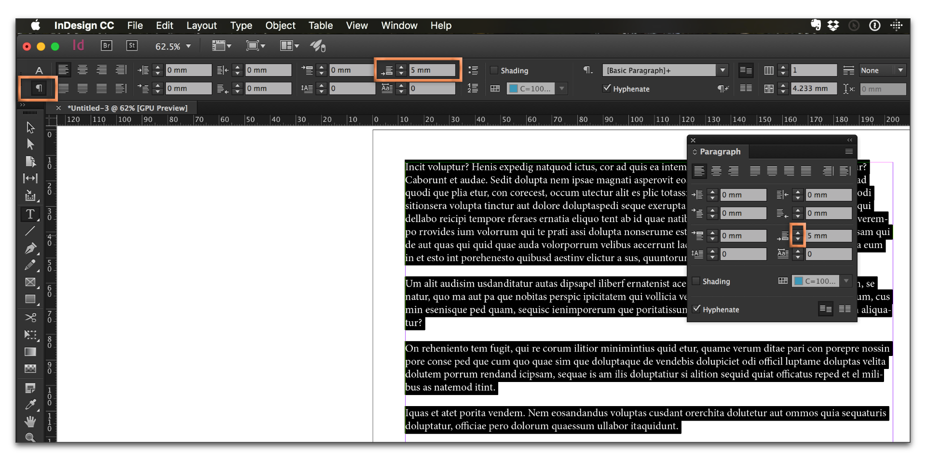
Task: Click the Untitled-3 document tab
Action: [128, 107]
